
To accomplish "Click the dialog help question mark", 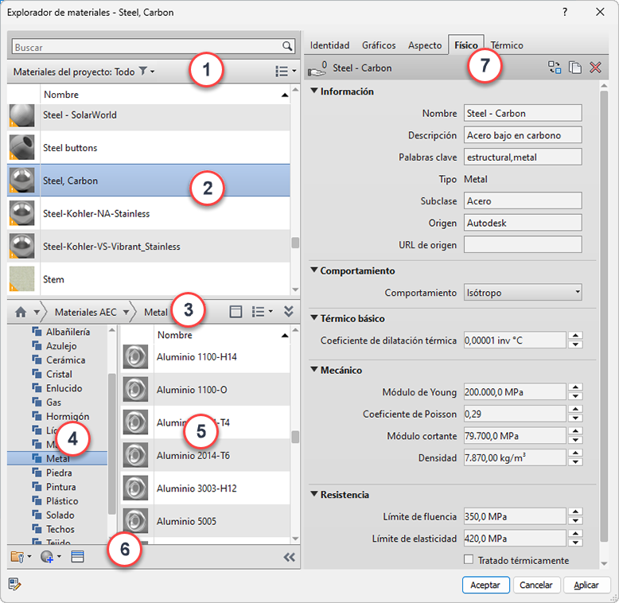I will pos(565,12).
